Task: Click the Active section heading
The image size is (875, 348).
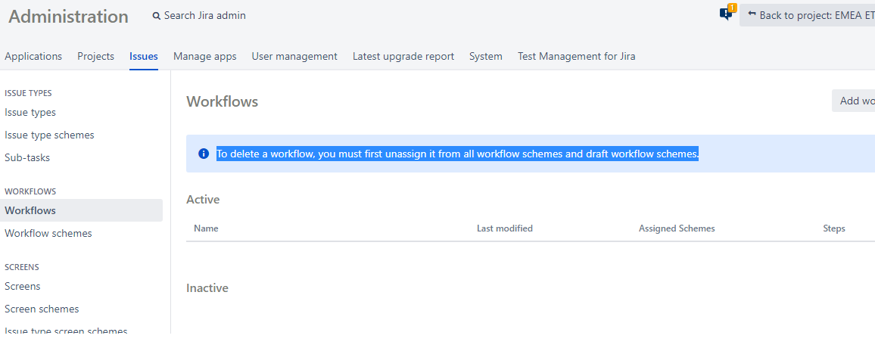Action: [x=203, y=199]
